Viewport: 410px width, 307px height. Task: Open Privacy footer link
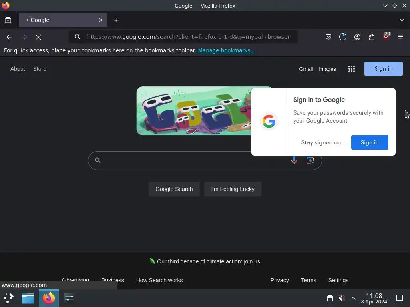click(279, 280)
